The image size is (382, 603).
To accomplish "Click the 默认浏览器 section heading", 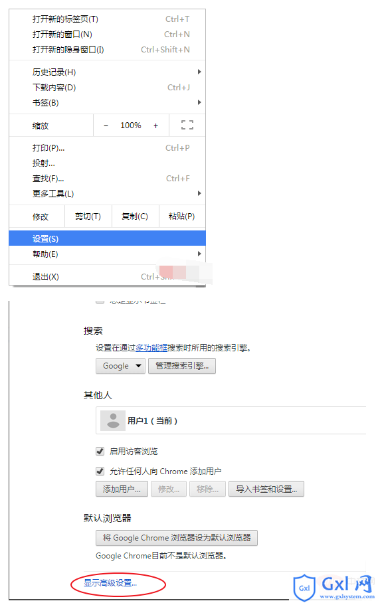I will (x=108, y=517).
